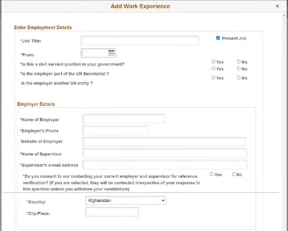Choose Yes for reference verification consent

(x=212, y=174)
